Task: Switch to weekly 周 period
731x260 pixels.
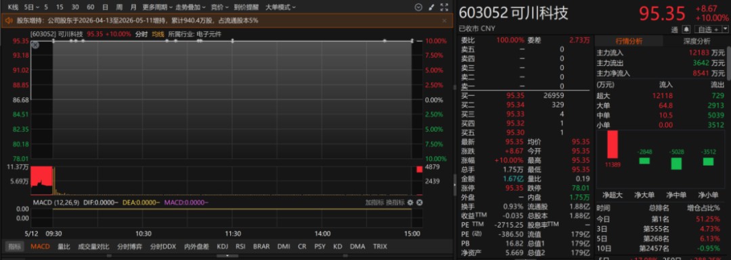Action: [119, 7]
